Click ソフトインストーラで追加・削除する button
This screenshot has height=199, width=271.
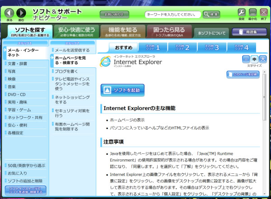click(x=26, y=190)
